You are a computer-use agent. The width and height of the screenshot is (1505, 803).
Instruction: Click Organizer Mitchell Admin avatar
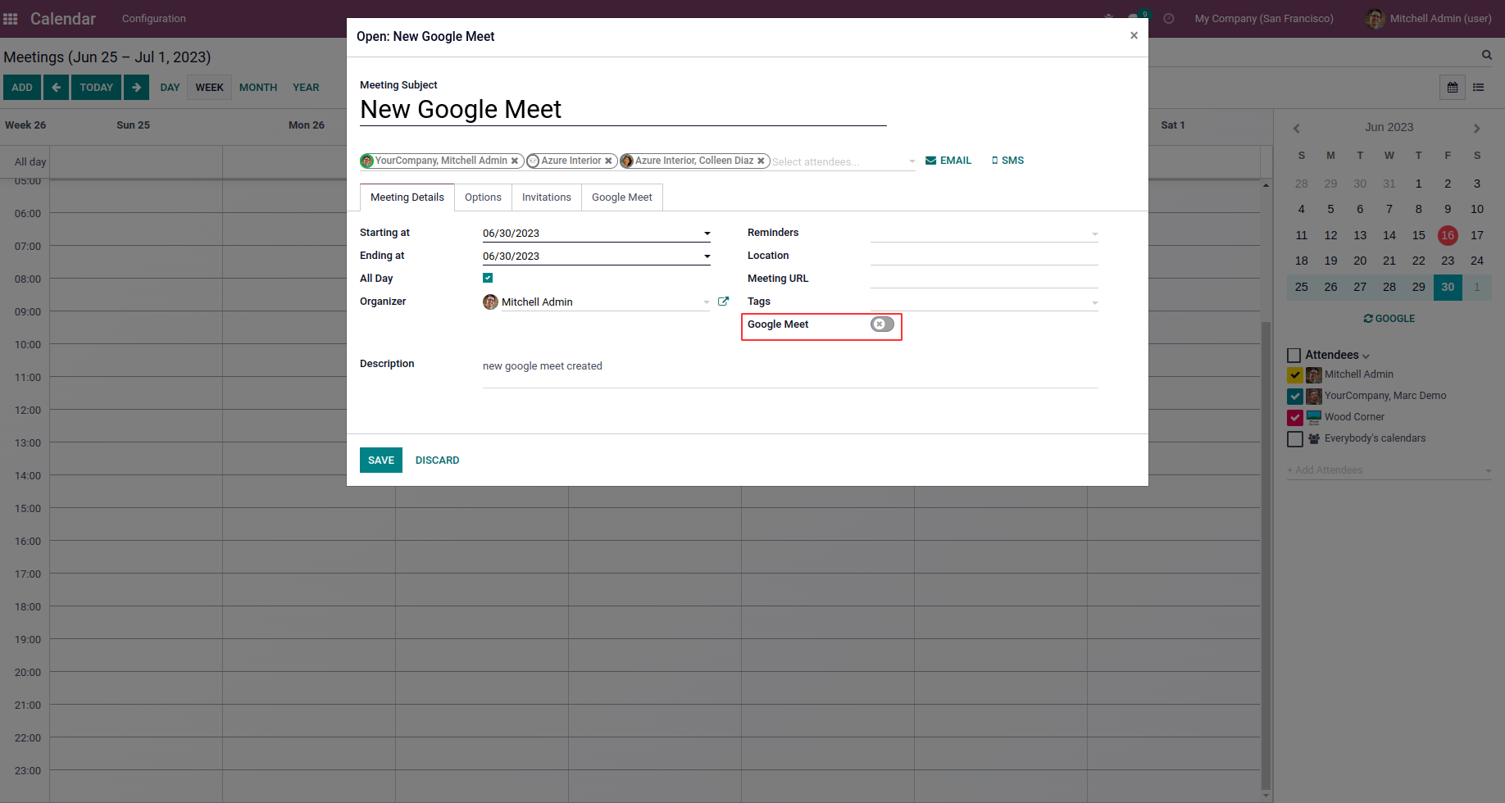[490, 302]
